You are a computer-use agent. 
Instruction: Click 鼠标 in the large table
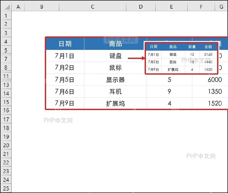[x=116, y=68]
